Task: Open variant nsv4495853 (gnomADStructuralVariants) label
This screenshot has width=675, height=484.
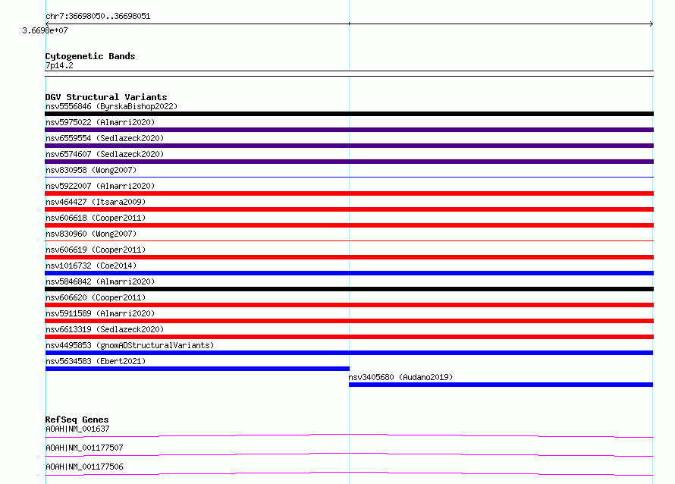Action: point(130,345)
